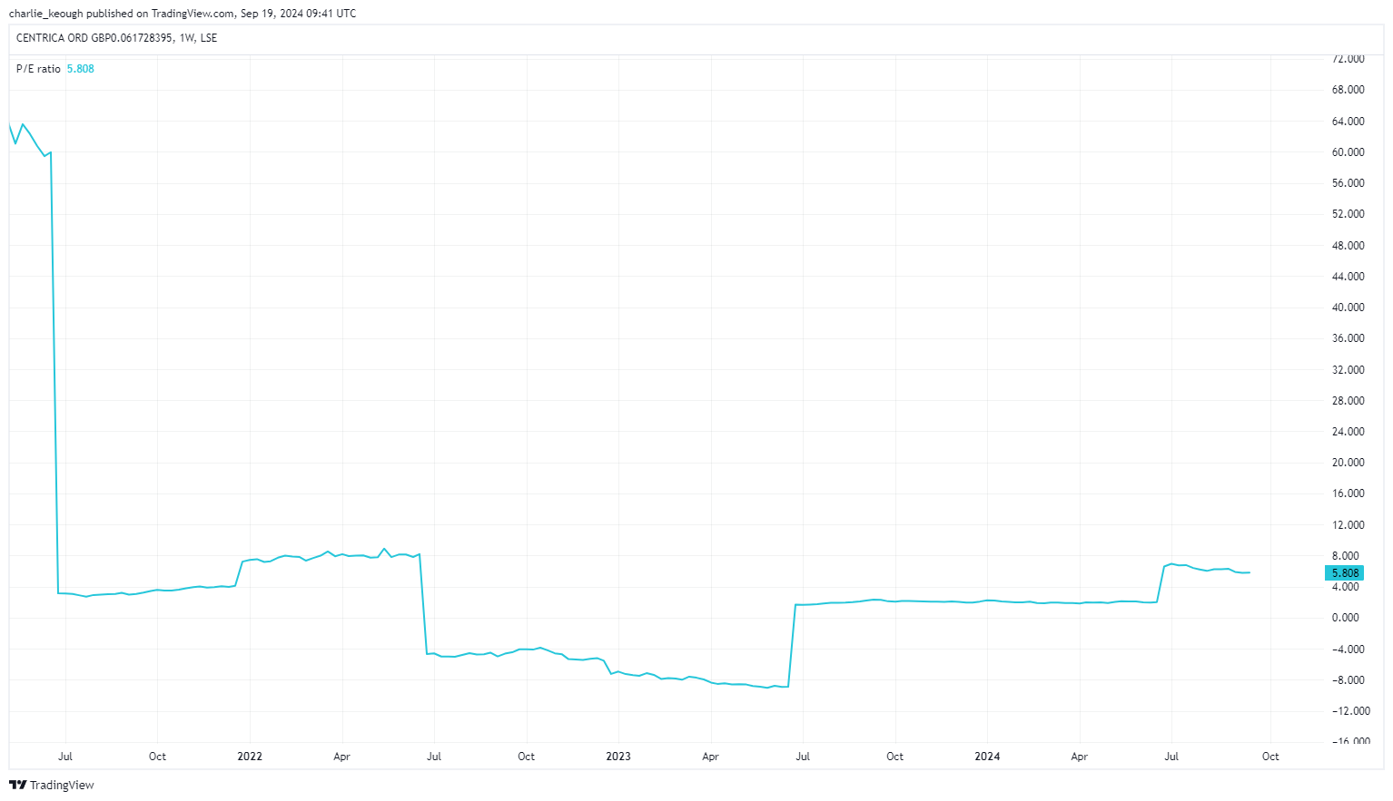
Task: Click the P/E ratio indicator label
Action: click(38, 69)
